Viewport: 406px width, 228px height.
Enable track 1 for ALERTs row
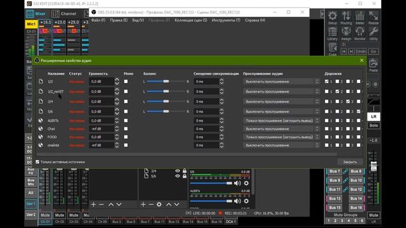coord(327,120)
